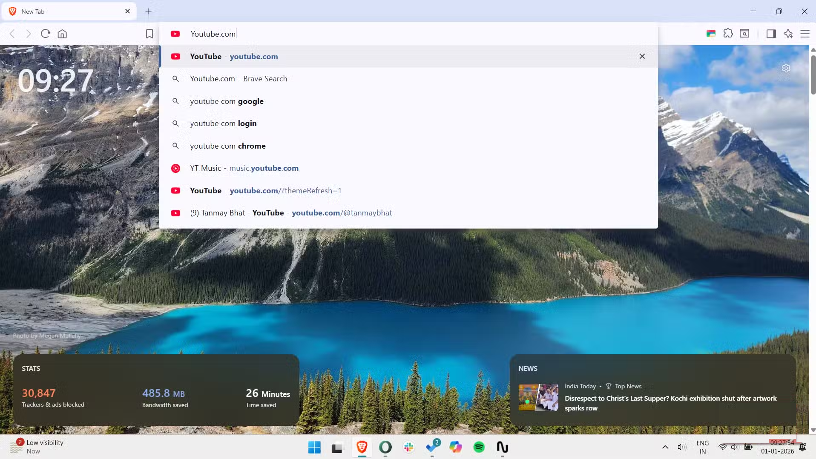Bookmark this page with the bookmark icon

click(149, 34)
